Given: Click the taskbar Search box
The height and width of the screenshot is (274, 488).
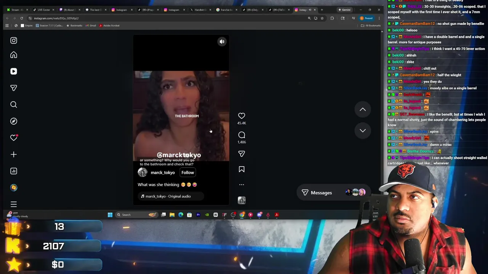Looking at the screenshot, I should click(136, 215).
